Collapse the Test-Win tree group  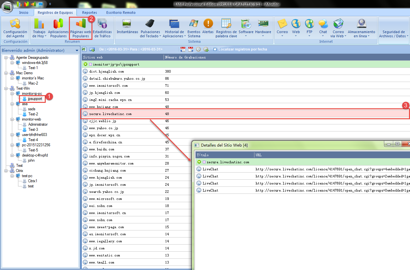(x=6, y=88)
